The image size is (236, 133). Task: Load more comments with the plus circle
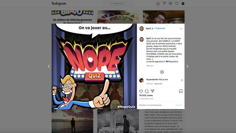pos(162,72)
